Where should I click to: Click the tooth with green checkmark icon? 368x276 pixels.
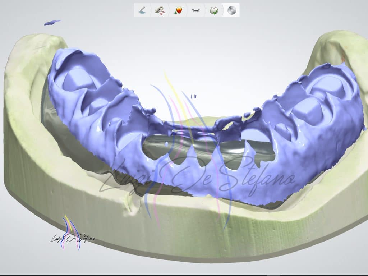click(214, 10)
